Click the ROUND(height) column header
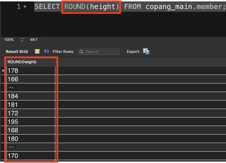Viewport: 226px width, 163px height. pyautogui.click(x=31, y=62)
